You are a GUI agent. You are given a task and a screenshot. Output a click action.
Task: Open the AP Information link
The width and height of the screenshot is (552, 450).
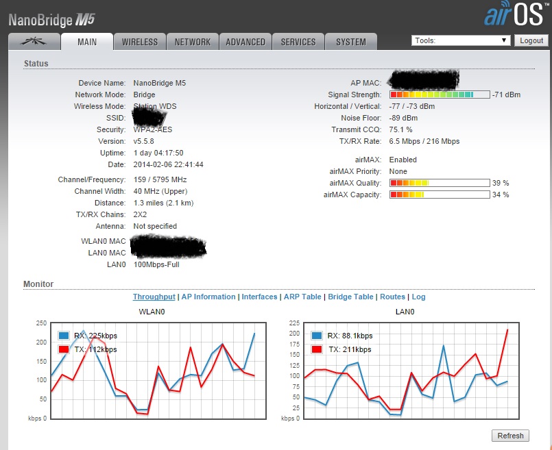pos(208,297)
